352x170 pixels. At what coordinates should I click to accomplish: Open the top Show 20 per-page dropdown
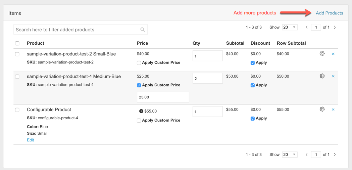pyautogui.click(x=290, y=28)
